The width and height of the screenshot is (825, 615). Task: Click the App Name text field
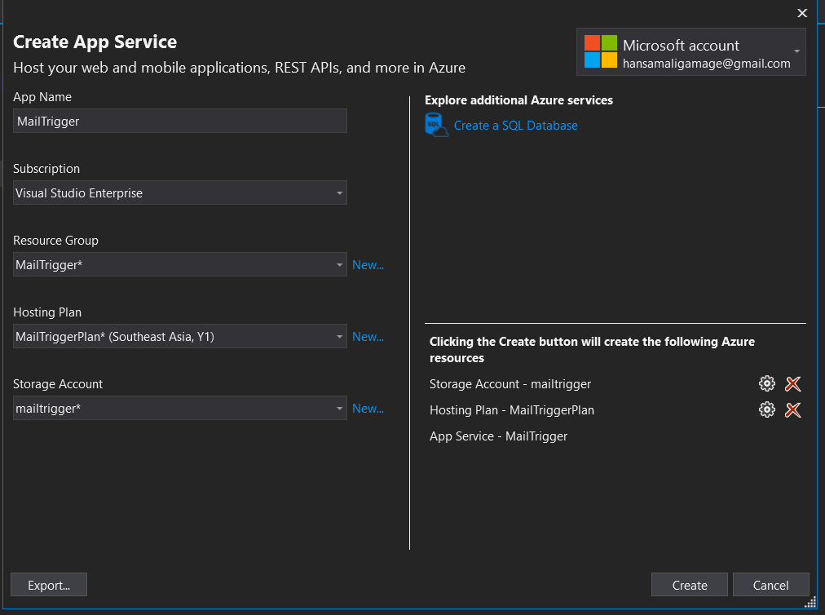(180, 122)
